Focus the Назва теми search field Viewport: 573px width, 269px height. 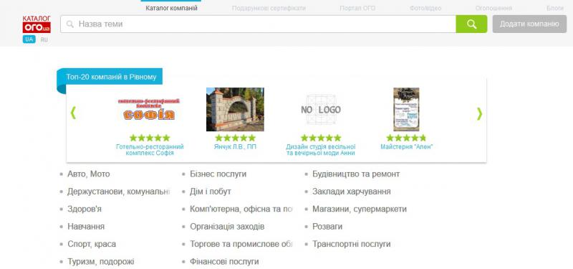pos(258,24)
